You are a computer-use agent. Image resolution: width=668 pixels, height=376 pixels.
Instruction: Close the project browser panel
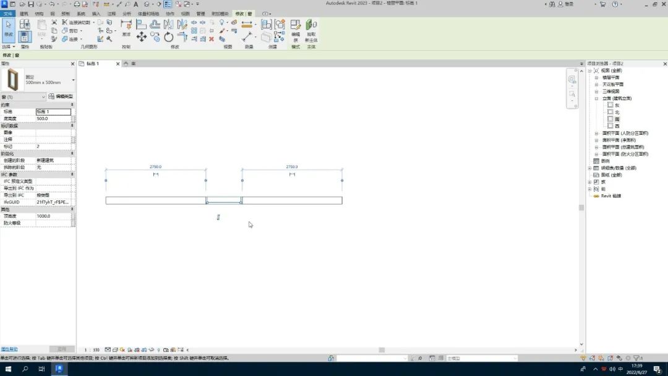(665, 64)
